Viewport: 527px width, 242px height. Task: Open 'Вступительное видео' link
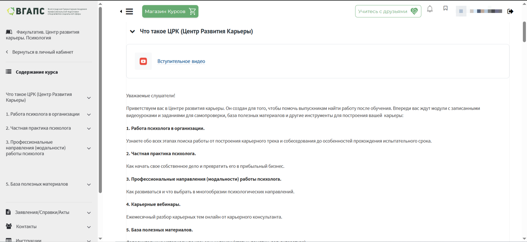coord(181,61)
